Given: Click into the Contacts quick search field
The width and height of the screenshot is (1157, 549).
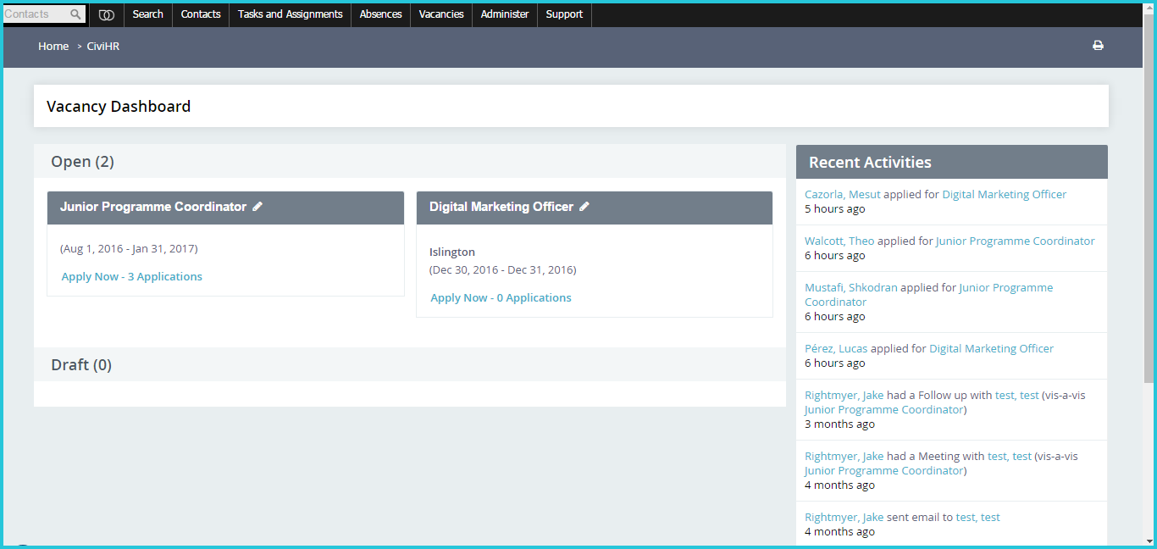Looking at the screenshot, I should pyautogui.click(x=37, y=14).
